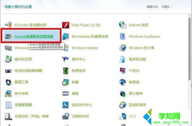192x126 pixels.
Task: Click the 任务栏和「开始」菜单 link text
Action: coord(32,116)
